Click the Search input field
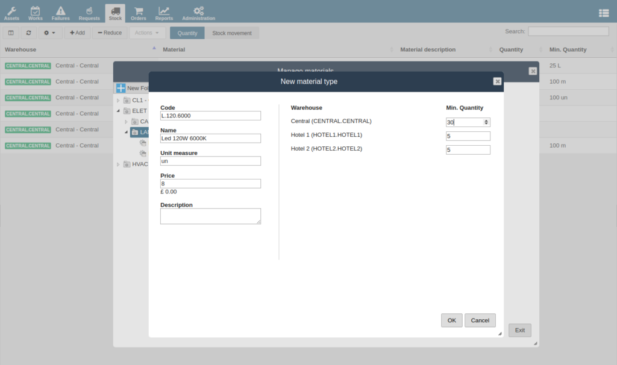Viewport: 617px width, 365px height. pyautogui.click(x=568, y=31)
